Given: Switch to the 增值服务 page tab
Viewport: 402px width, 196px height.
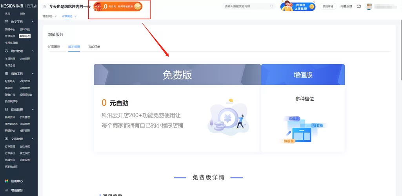Looking at the screenshot, I should coord(47,16).
